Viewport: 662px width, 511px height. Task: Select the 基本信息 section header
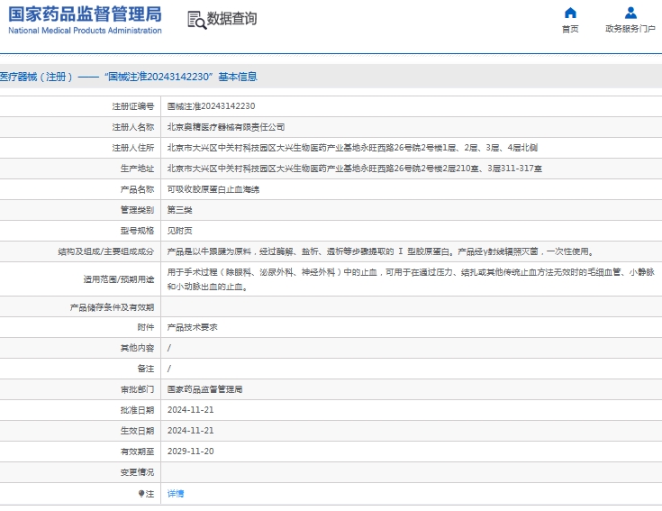pos(238,77)
